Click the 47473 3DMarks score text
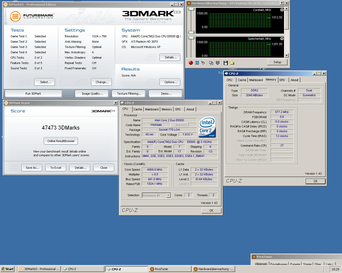Screen dimensions: 342x273 61,128
